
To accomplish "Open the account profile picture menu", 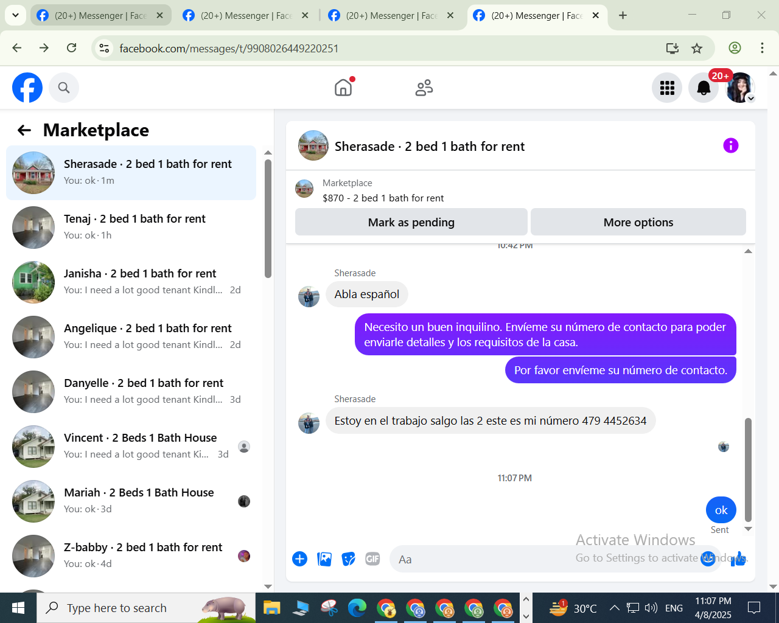I will [741, 88].
